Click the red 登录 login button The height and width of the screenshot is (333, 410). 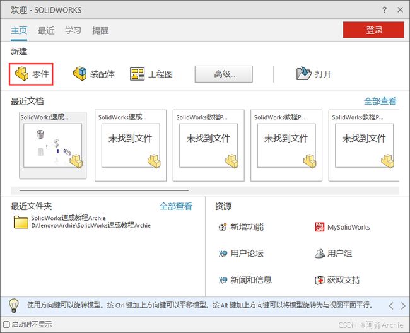pos(373,30)
